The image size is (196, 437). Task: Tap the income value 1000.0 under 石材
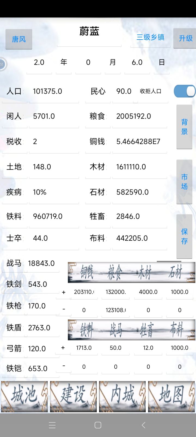click(x=180, y=292)
